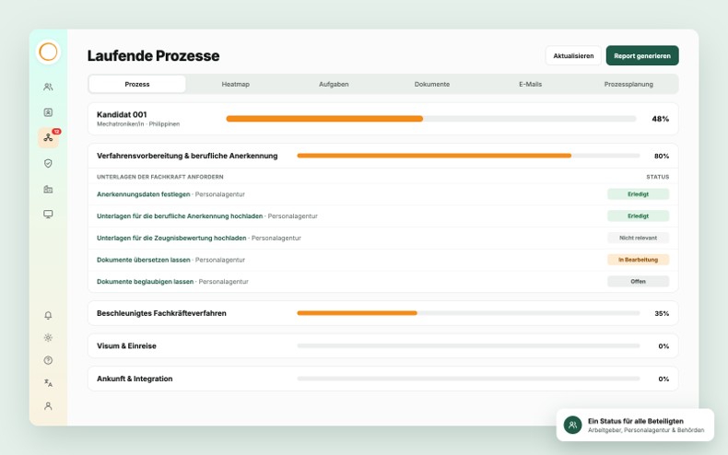
Task: Open the monitor icon in sidebar
Action: [48, 214]
